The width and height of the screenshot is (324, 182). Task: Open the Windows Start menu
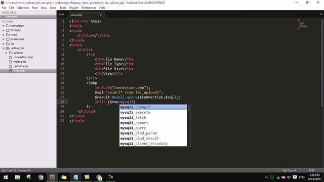6,177
